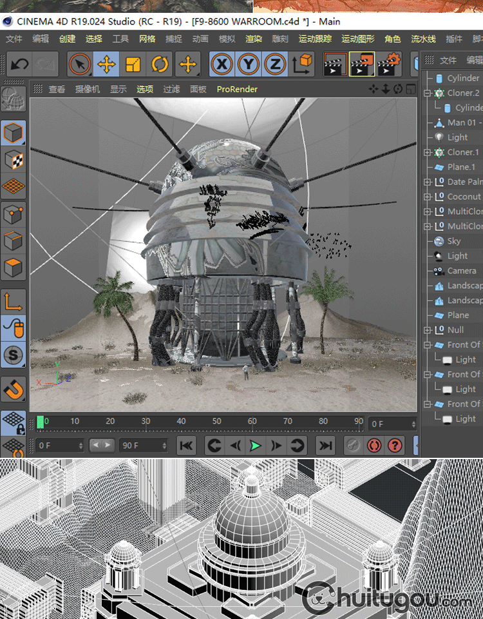Screen dimensions: 483x619
Task: Click frame 50 on the timeline ruler
Action: [216, 422]
